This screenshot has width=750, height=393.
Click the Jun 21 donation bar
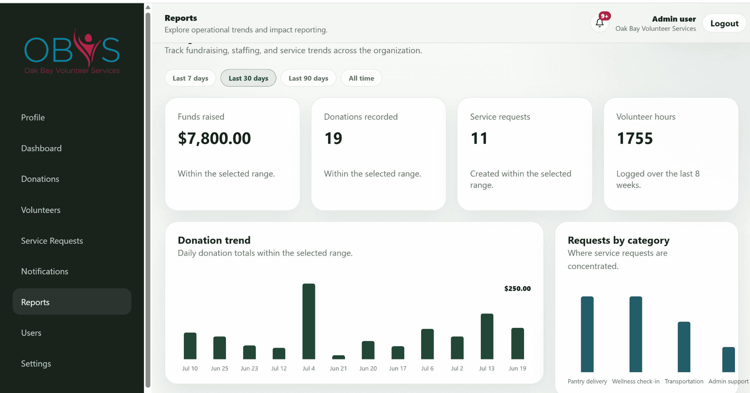tap(338, 357)
